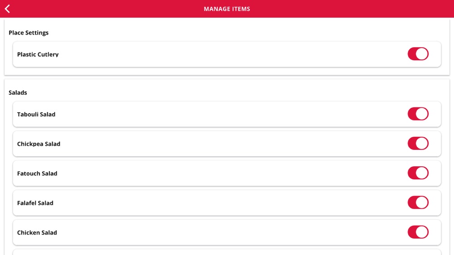454x255 pixels.
Task: Select the Chicken Salad row label
Action: tap(37, 232)
